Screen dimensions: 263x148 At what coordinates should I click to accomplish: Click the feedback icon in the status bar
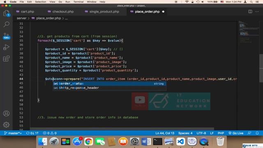[x=249, y=133]
